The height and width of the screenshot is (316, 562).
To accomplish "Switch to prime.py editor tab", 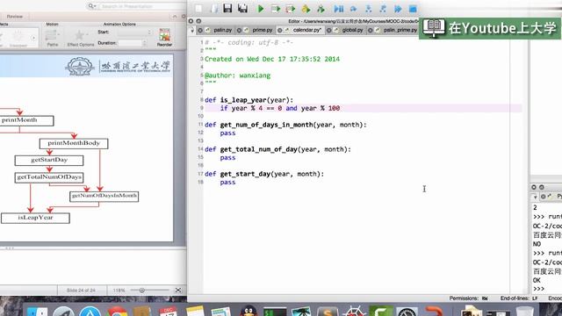I will 262,30.
